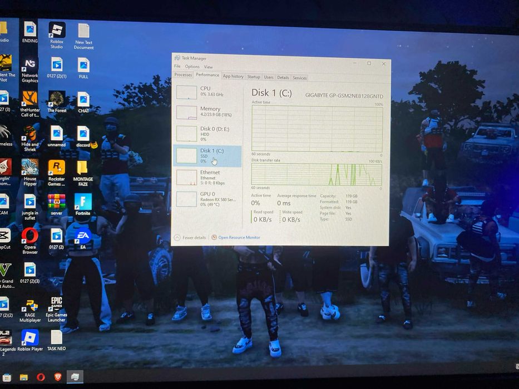The image size is (519, 389).
Task: Open Rockstar Games Launcher icon
Action: coord(57,173)
